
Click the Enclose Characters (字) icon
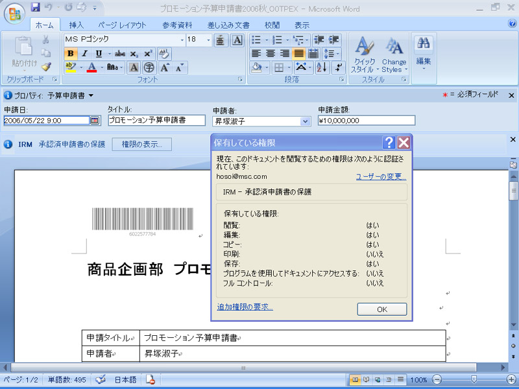pos(149,67)
